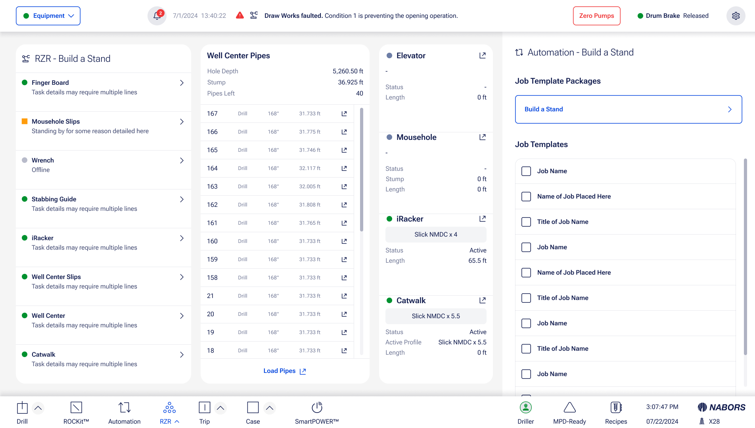Click the Load Pipes link
This screenshot has width=755, height=428.
point(285,371)
